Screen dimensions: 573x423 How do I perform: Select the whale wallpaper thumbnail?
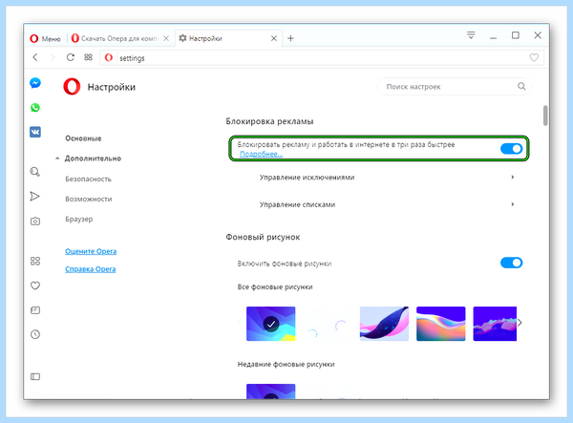[x=384, y=324]
